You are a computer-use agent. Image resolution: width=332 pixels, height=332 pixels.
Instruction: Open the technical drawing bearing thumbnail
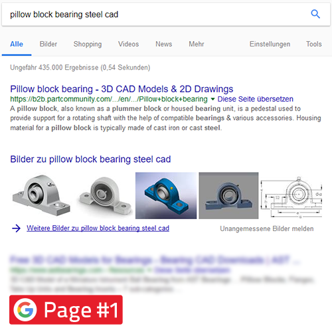click(x=291, y=196)
